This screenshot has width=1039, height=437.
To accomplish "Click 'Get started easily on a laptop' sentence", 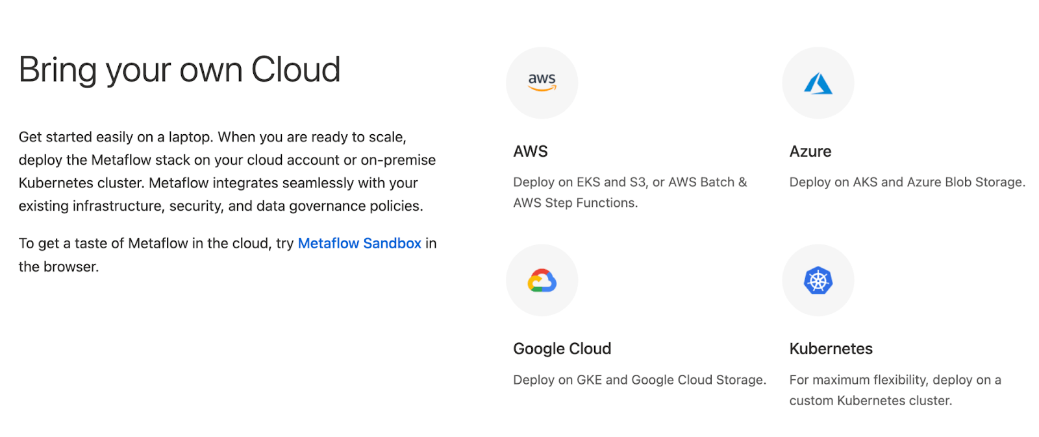I will (x=116, y=137).
